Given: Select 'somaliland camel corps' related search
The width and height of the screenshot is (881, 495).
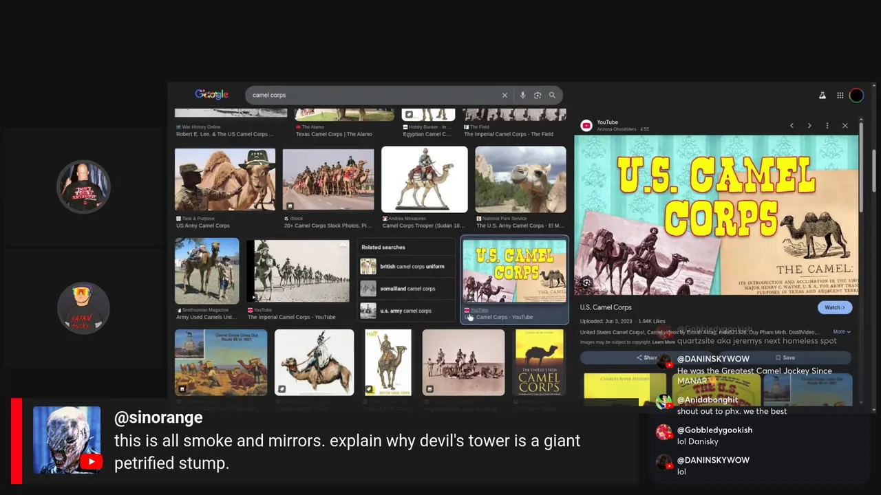Looking at the screenshot, I should [x=406, y=289].
